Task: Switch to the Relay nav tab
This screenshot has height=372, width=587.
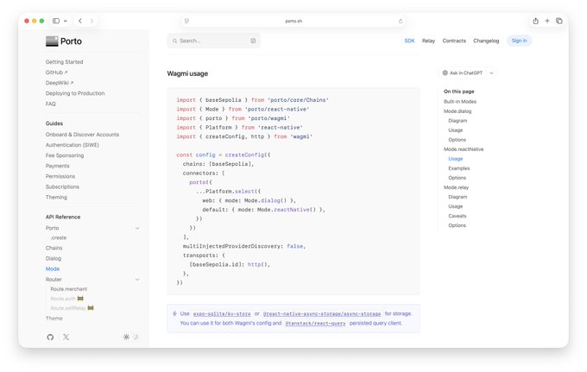Action: [x=428, y=41]
